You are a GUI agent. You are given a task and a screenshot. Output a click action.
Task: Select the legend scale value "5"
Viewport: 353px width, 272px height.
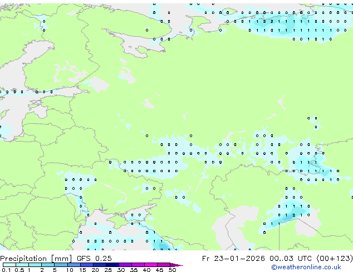(55, 270)
